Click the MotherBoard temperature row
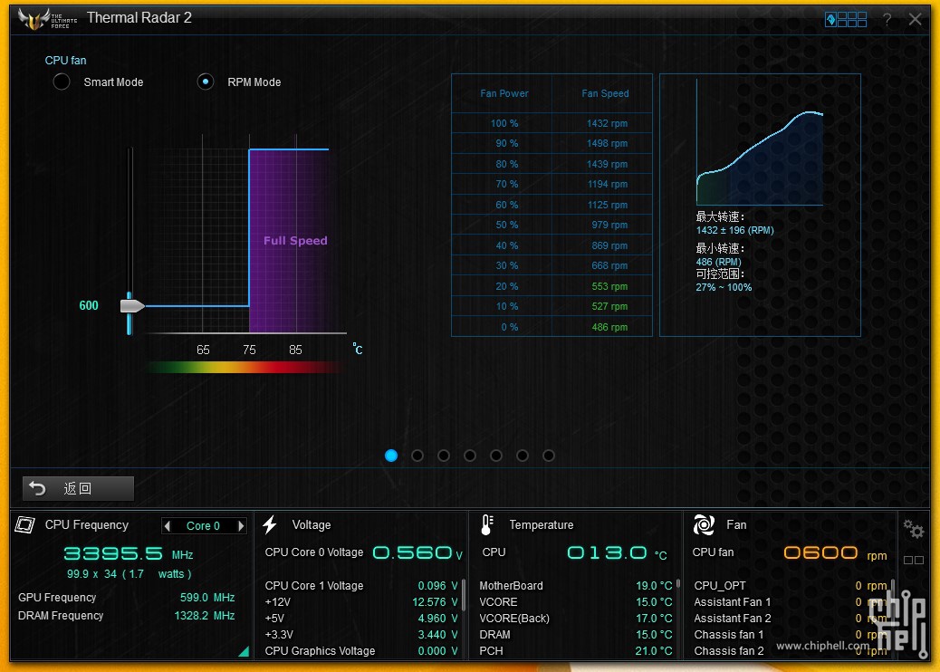The height and width of the screenshot is (672, 940). [x=576, y=586]
